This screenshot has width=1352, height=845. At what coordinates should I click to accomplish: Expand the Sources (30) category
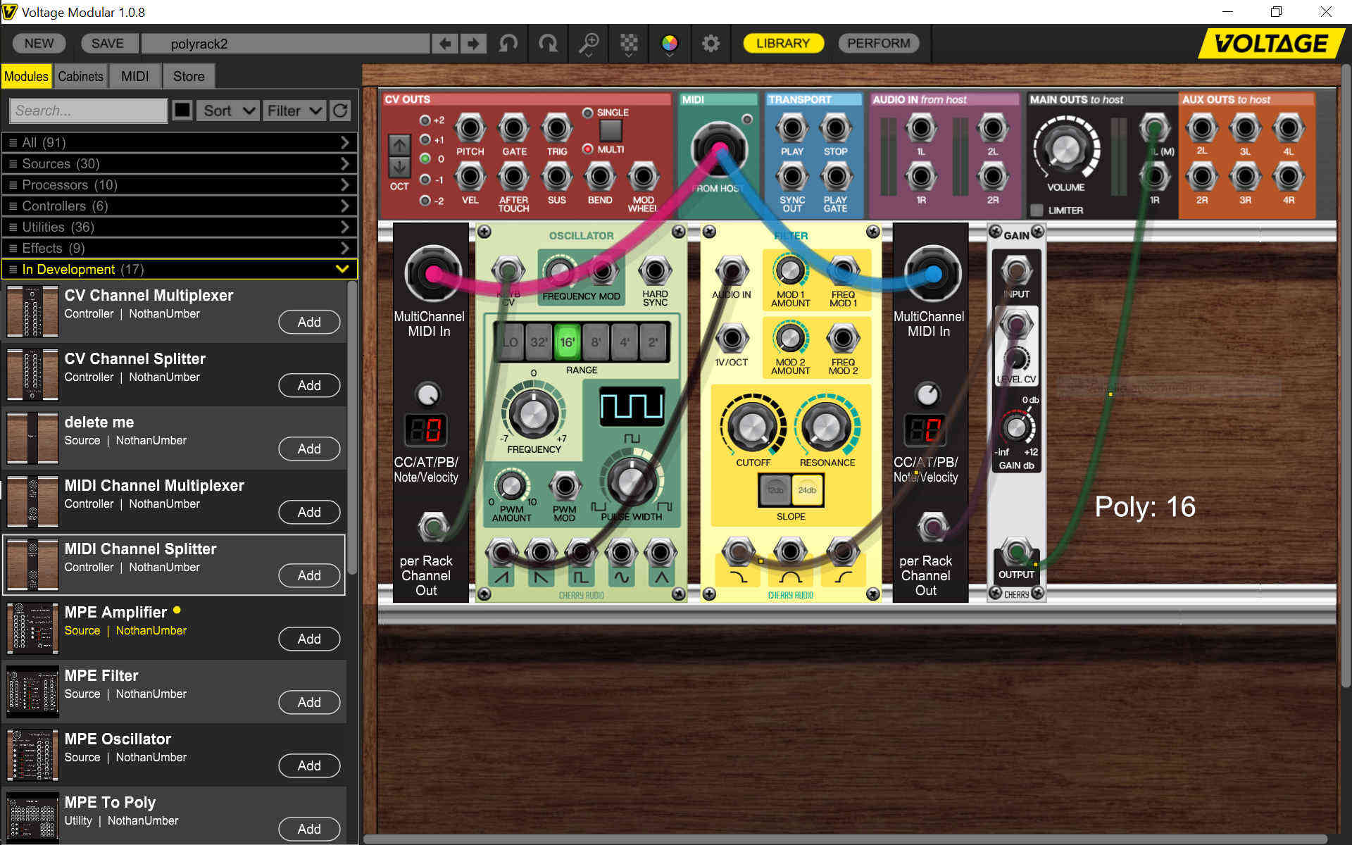point(180,163)
